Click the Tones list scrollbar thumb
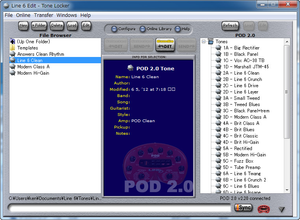300x220 pixels. point(287,92)
